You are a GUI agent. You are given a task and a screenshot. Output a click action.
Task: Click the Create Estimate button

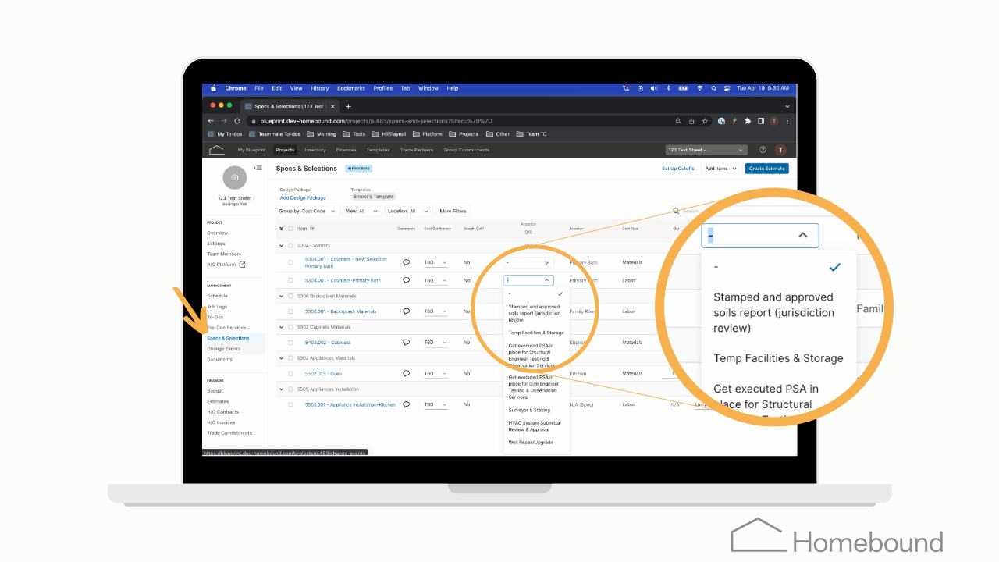(766, 169)
